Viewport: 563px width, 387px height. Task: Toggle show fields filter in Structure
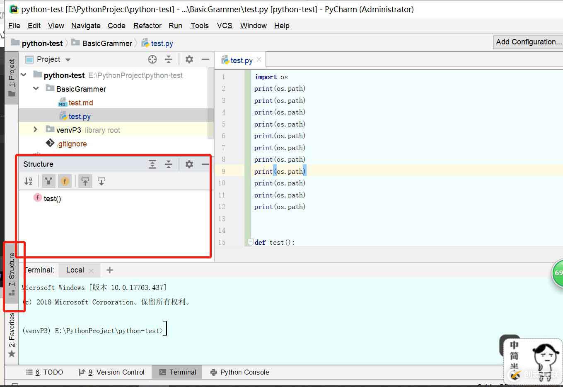(x=65, y=181)
